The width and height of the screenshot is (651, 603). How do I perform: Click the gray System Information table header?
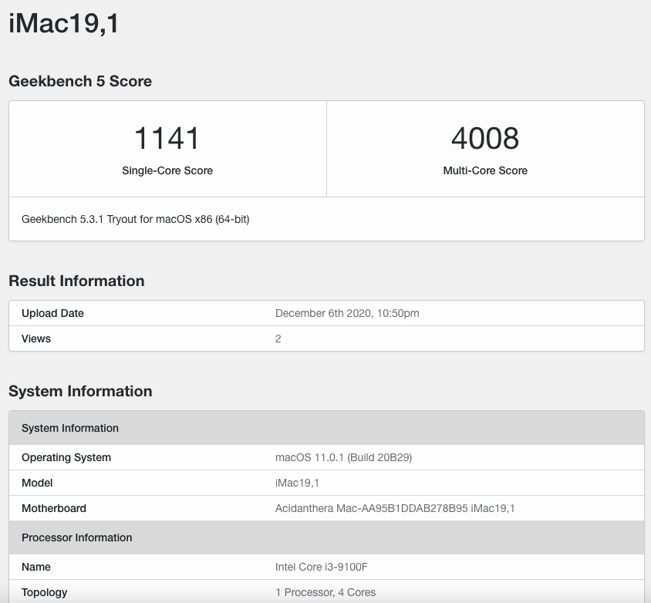[x=326, y=428]
